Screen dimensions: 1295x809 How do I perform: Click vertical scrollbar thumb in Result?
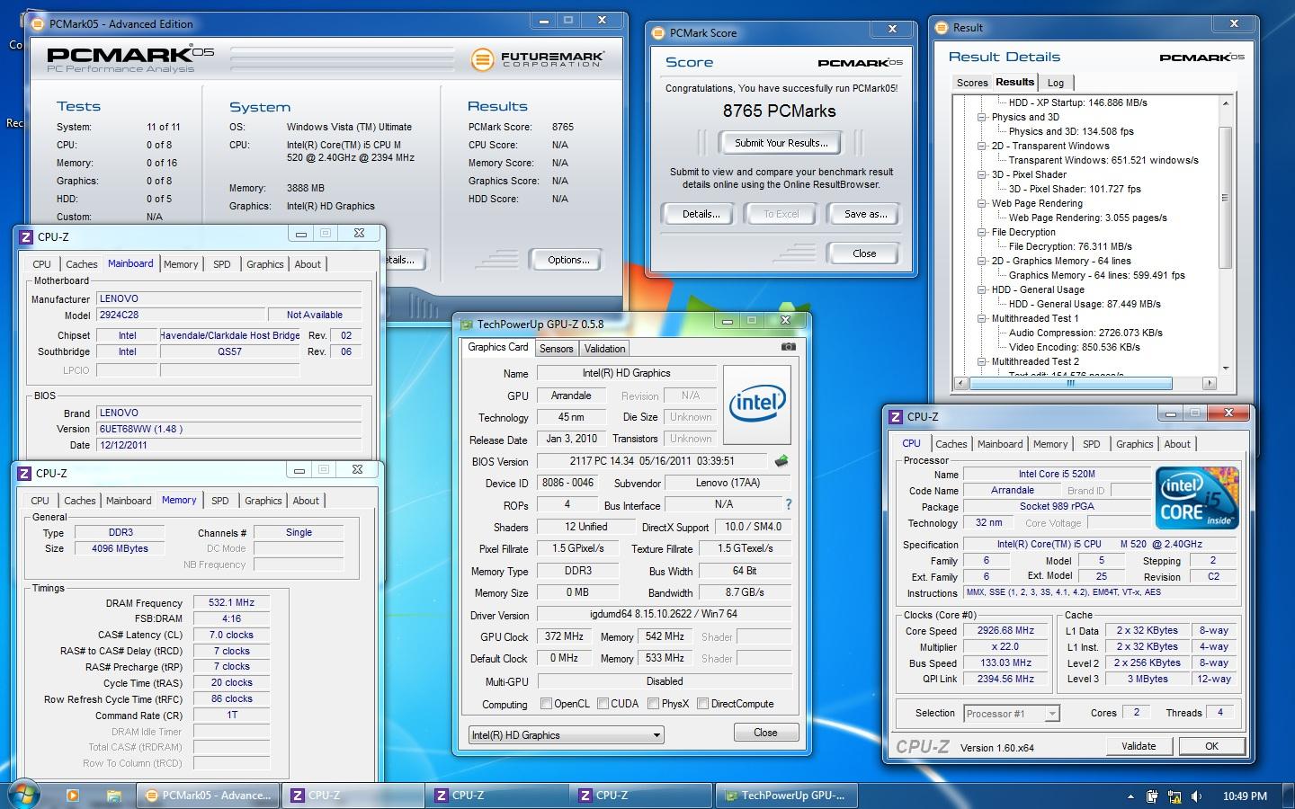[x=1225, y=198]
